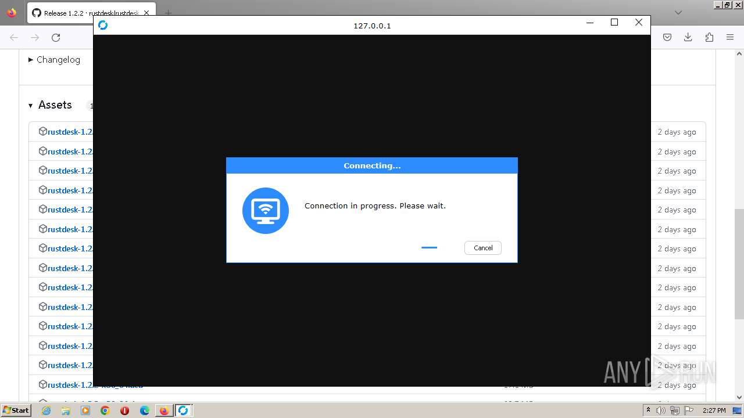Launch Microsoft Edge from taskbar
The height and width of the screenshot is (418, 744).
point(144,410)
